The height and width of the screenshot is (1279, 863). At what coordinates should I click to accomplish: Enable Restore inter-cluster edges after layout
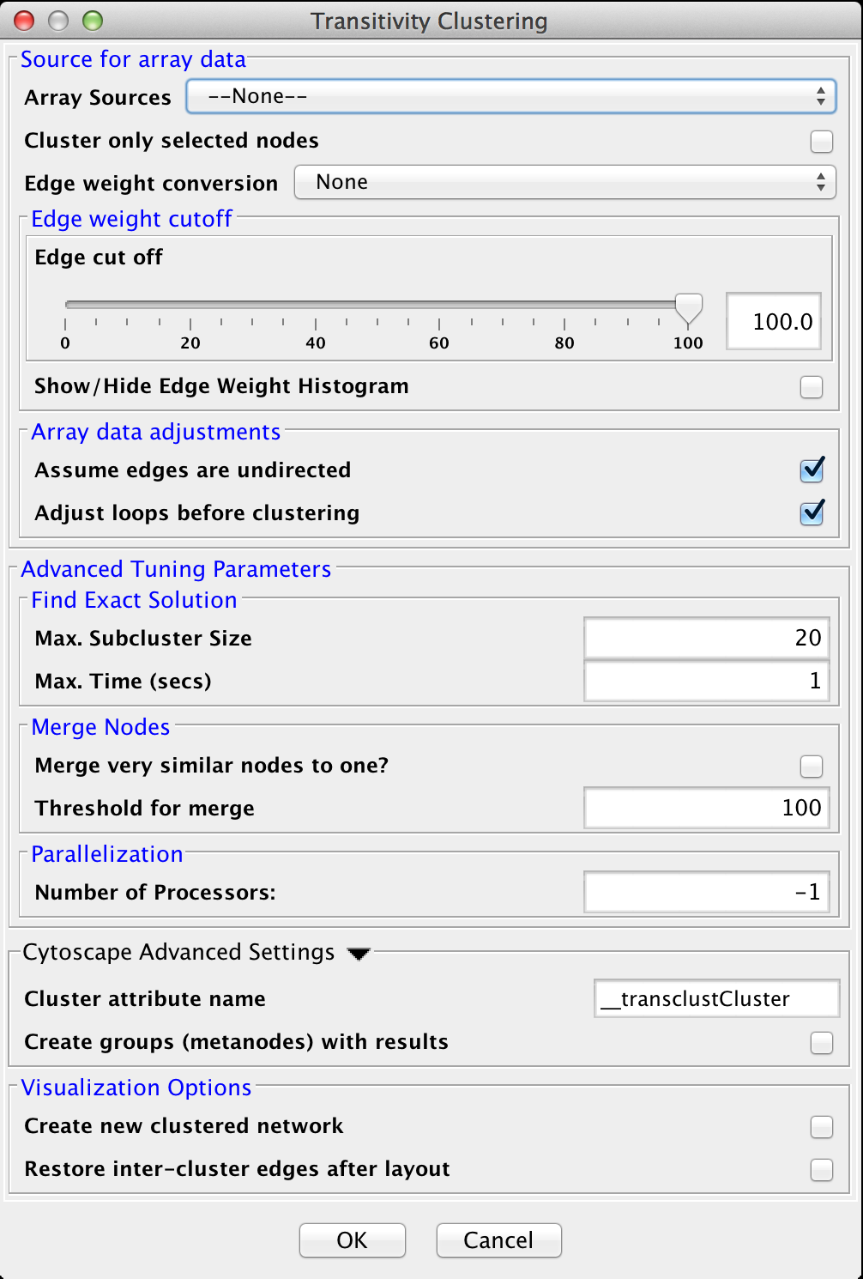[821, 1169]
